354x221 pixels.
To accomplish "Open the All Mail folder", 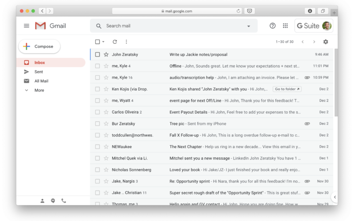I will coord(41,81).
